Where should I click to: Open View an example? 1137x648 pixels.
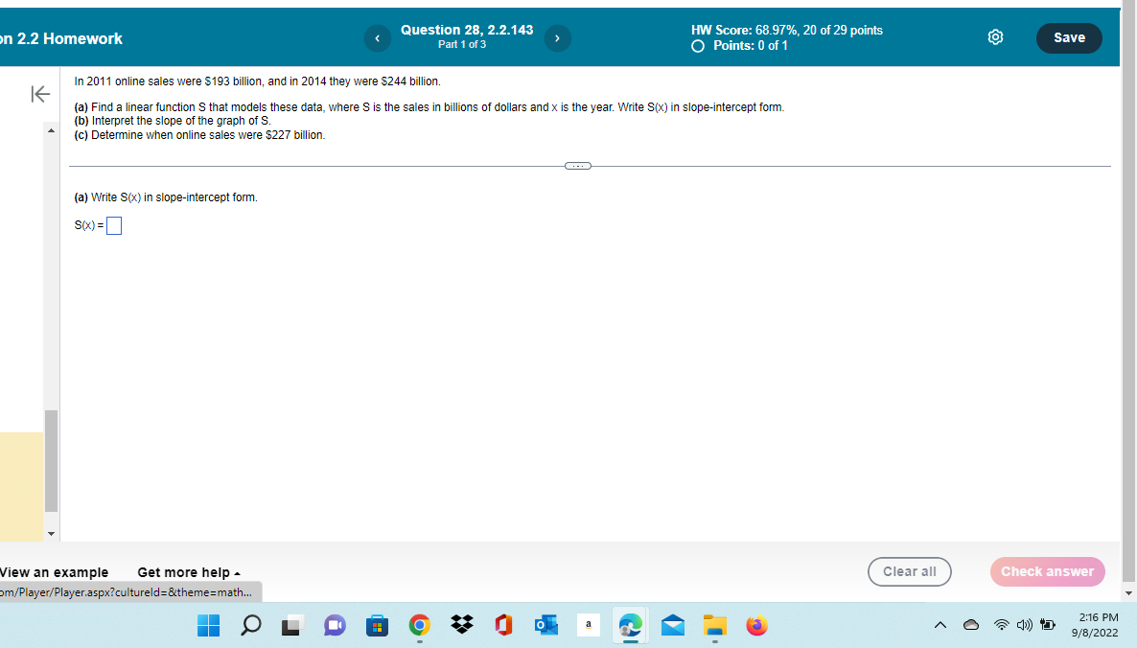tap(53, 572)
